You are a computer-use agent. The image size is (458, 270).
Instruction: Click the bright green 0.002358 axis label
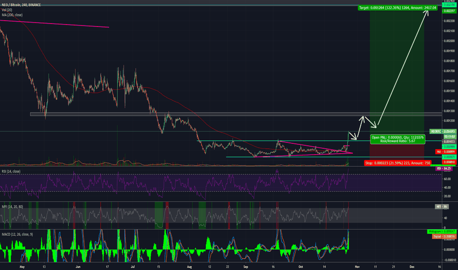point(450,5)
